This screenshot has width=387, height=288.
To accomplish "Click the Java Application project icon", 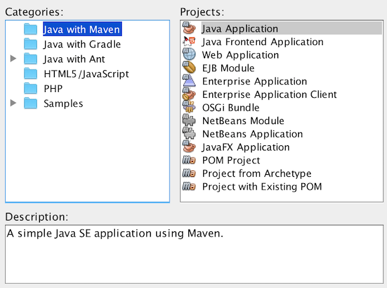I will pyautogui.click(x=189, y=29).
